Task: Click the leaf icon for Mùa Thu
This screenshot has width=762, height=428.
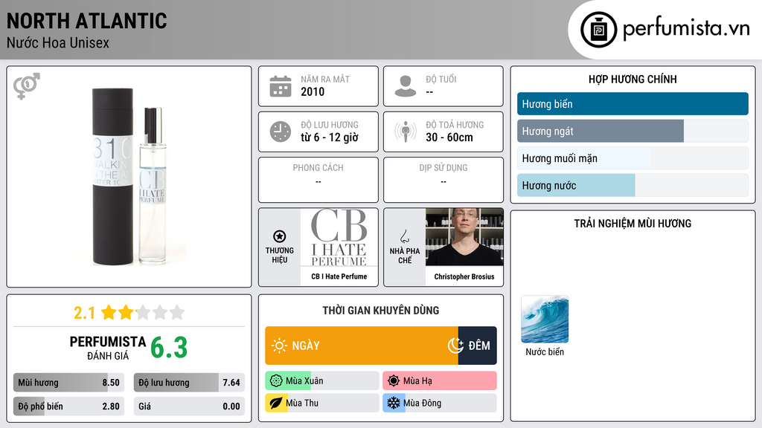Action: tap(276, 403)
